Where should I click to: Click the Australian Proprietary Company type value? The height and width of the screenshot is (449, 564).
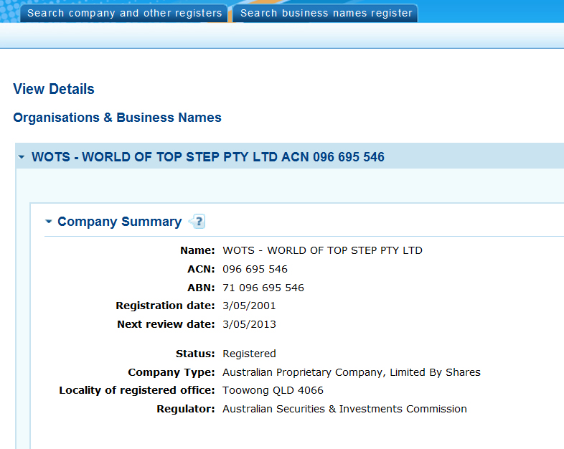pyautogui.click(x=351, y=372)
